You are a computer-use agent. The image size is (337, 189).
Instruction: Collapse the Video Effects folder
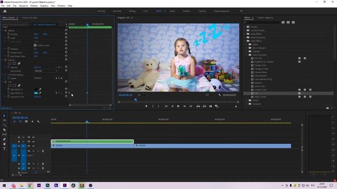[245, 41]
